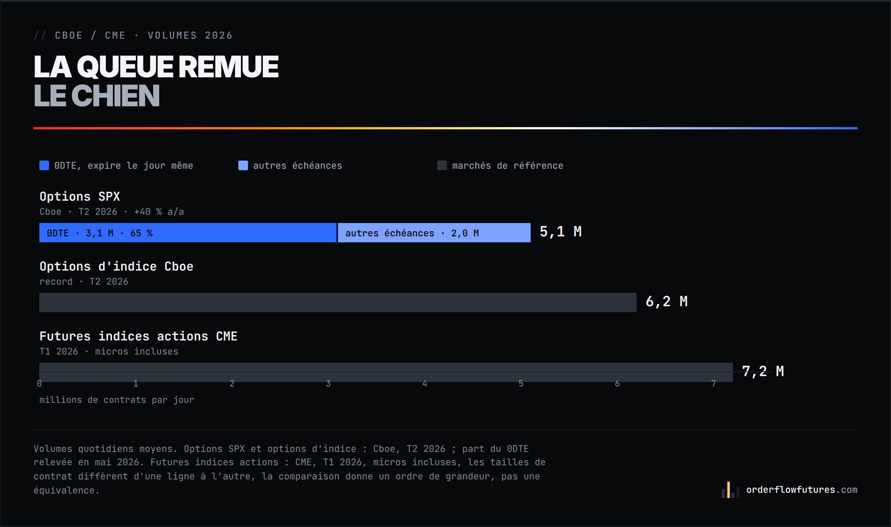
Task: Click the 0DTE blue legend swatch
Action: coord(44,165)
